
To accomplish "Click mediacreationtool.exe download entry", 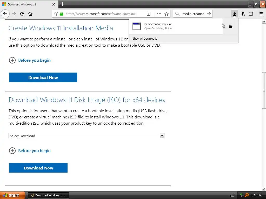I will pyautogui.click(x=176, y=26).
